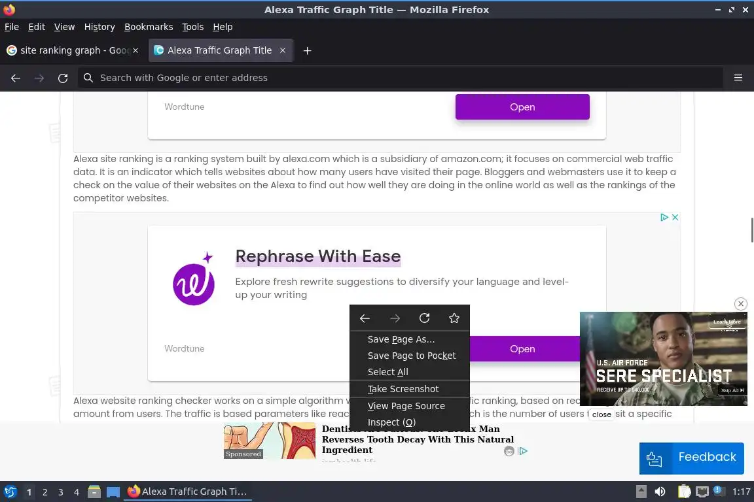Click search magnifier icon in address bar

click(88, 78)
